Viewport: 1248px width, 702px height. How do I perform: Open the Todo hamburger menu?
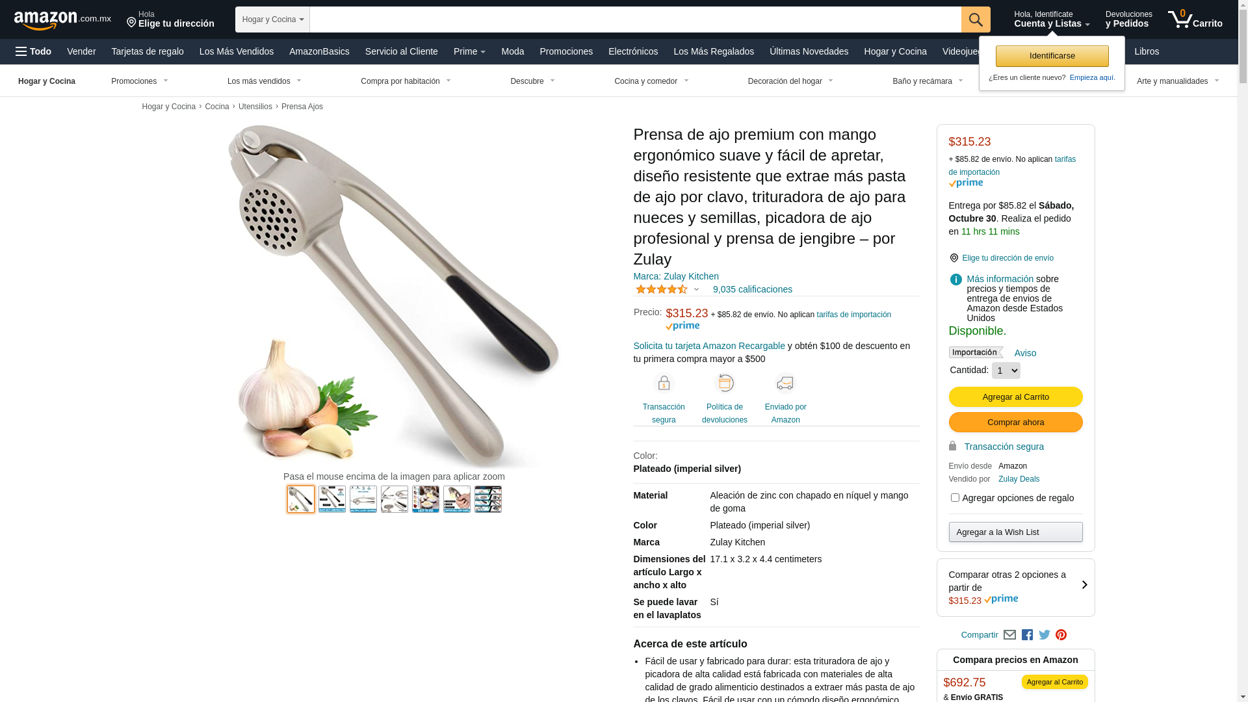[x=33, y=51]
